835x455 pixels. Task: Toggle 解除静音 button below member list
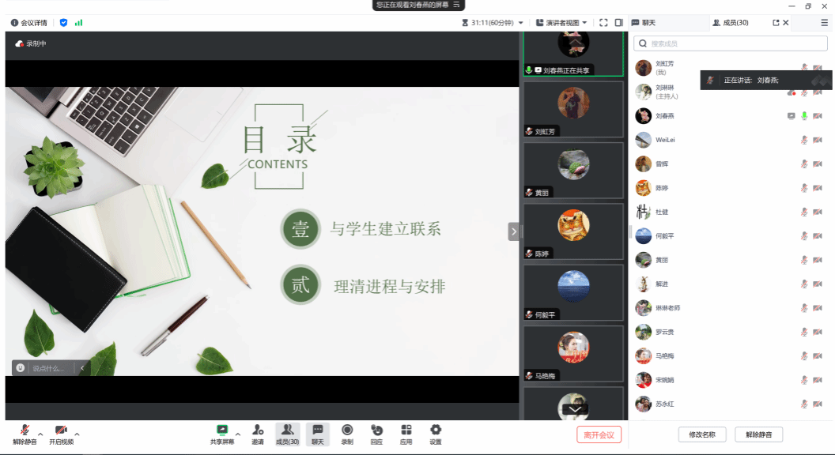pos(758,434)
